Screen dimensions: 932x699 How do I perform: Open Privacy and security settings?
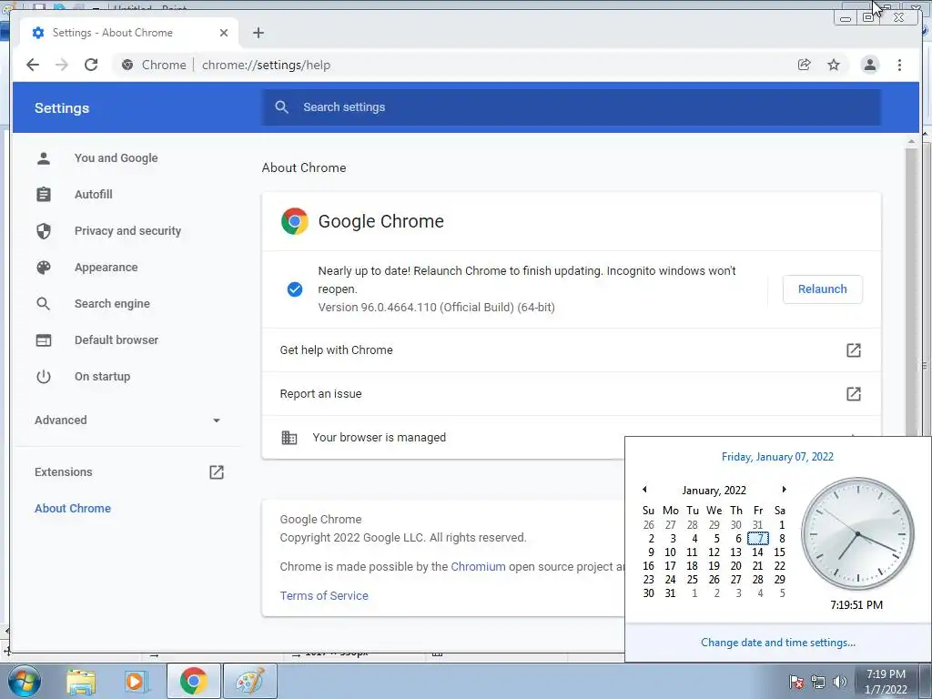point(127,230)
